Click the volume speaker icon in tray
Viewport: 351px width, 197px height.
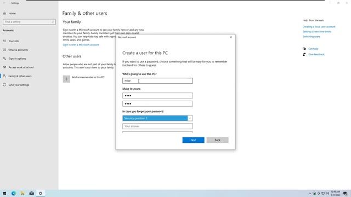tap(327, 193)
